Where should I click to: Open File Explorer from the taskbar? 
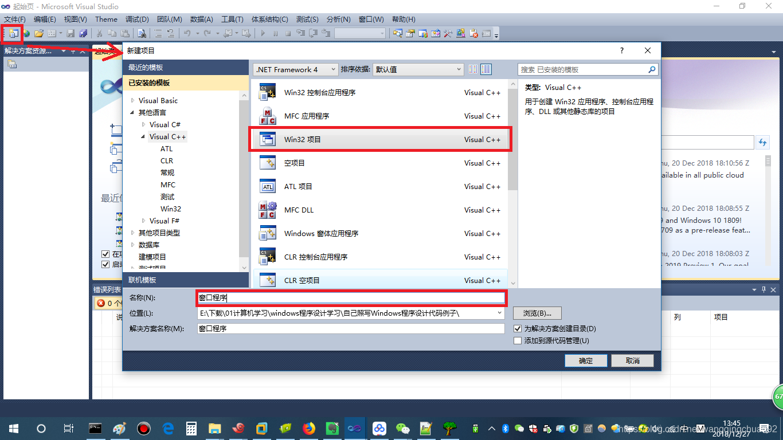215,429
